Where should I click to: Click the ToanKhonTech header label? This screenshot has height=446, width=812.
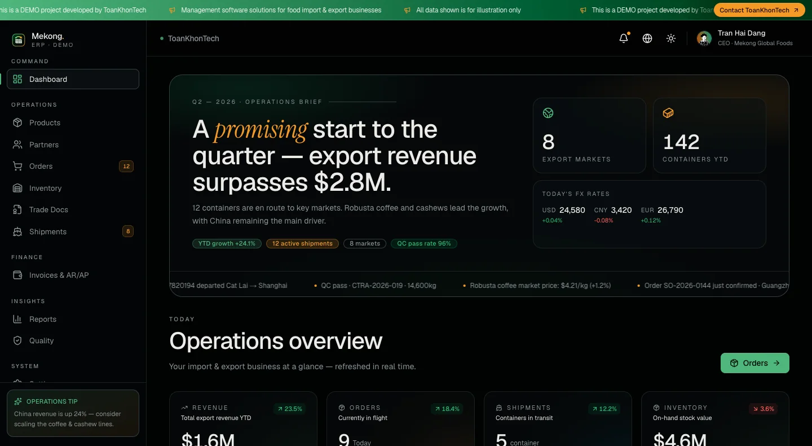pos(193,38)
